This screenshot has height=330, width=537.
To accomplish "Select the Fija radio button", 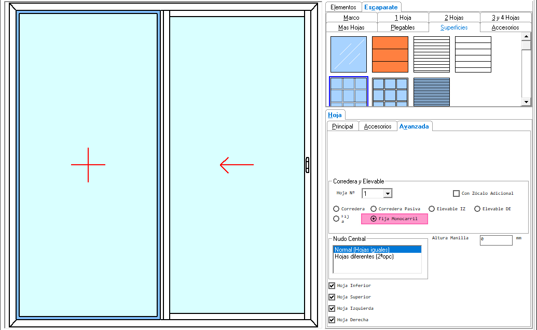I will (x=336, y=219).
